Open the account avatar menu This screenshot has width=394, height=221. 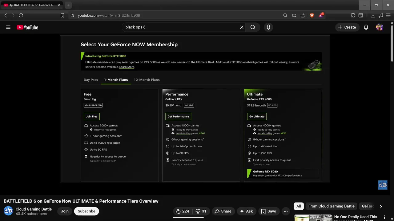tap(380, 27)
